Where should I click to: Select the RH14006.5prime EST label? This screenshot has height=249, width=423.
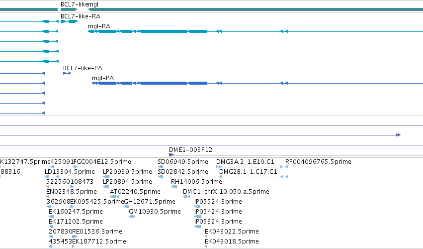pos(196,182)
